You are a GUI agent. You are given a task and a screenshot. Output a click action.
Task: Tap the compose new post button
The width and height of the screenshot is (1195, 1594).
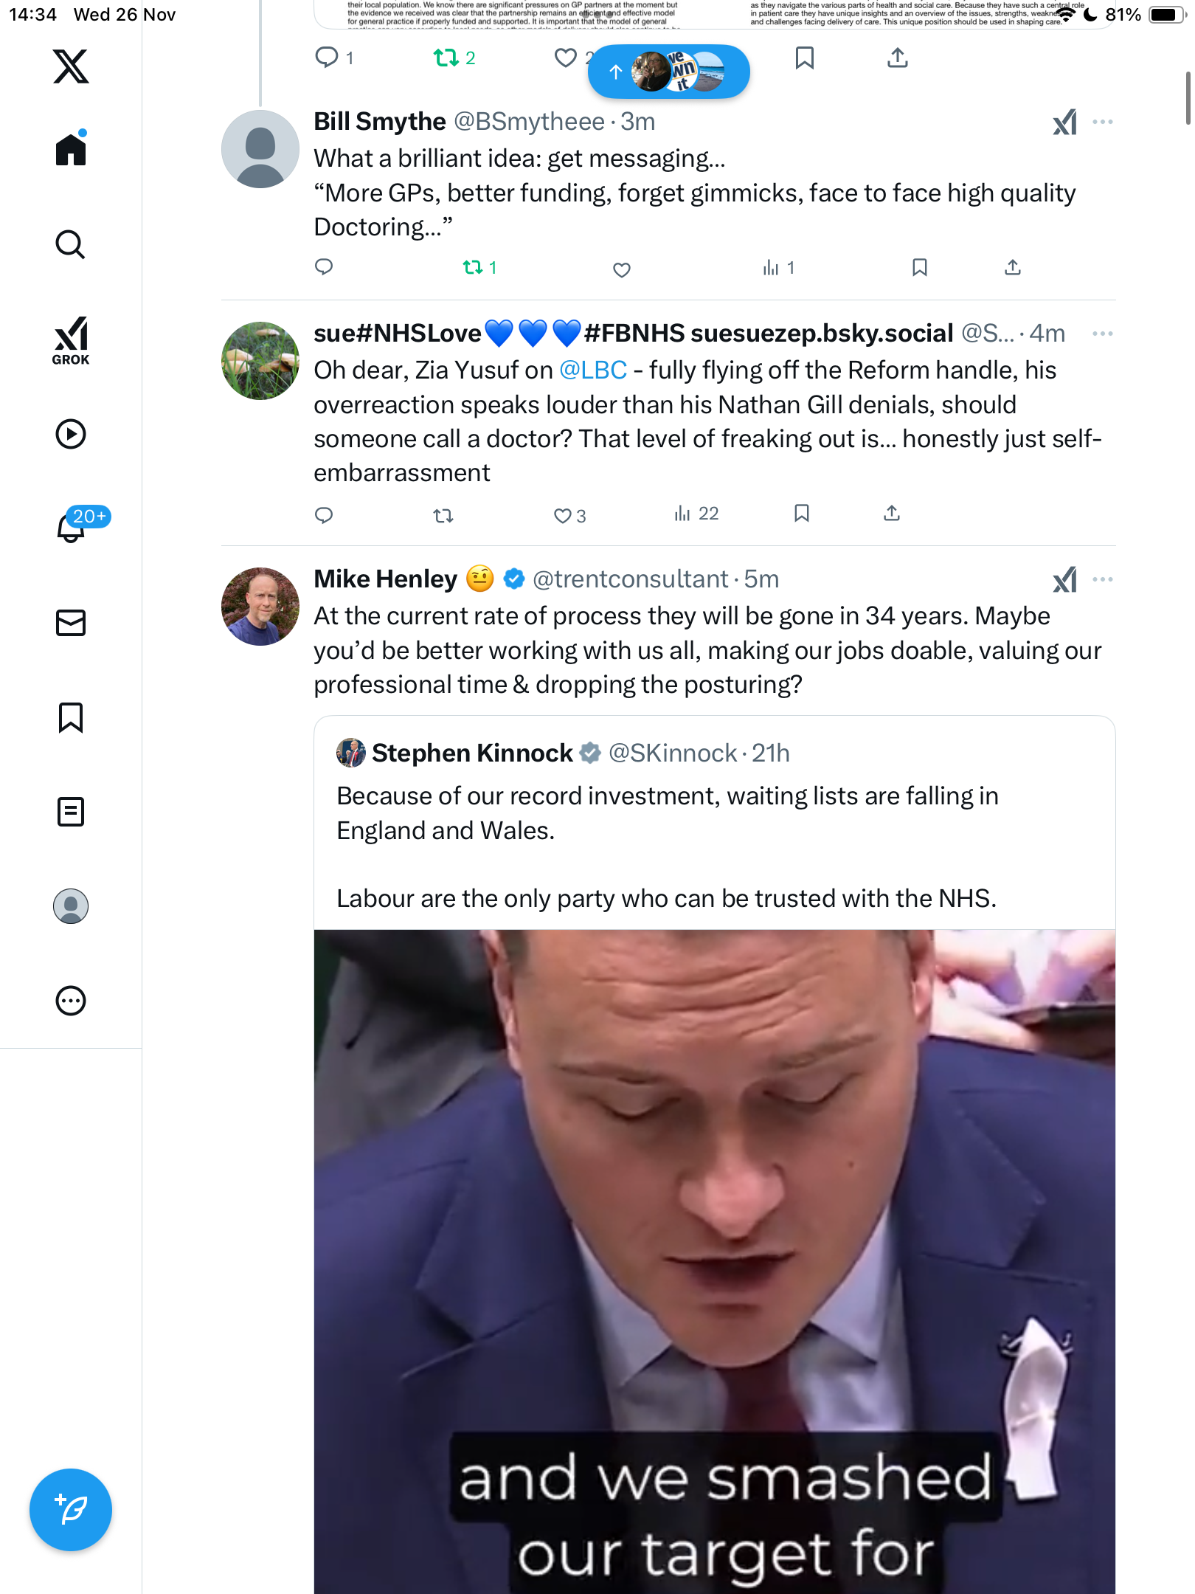pyautogui.click(x=71, y=1510)
